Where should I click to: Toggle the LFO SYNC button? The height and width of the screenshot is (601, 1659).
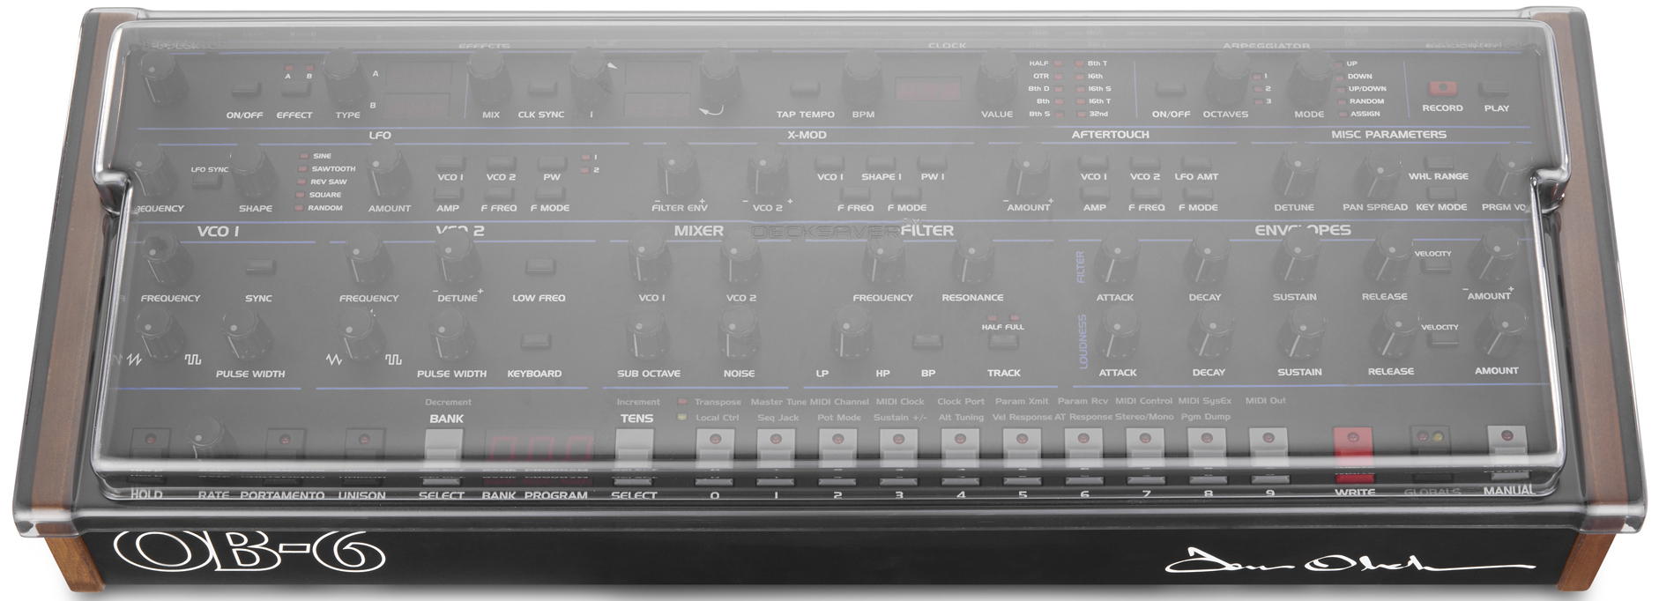206,180
